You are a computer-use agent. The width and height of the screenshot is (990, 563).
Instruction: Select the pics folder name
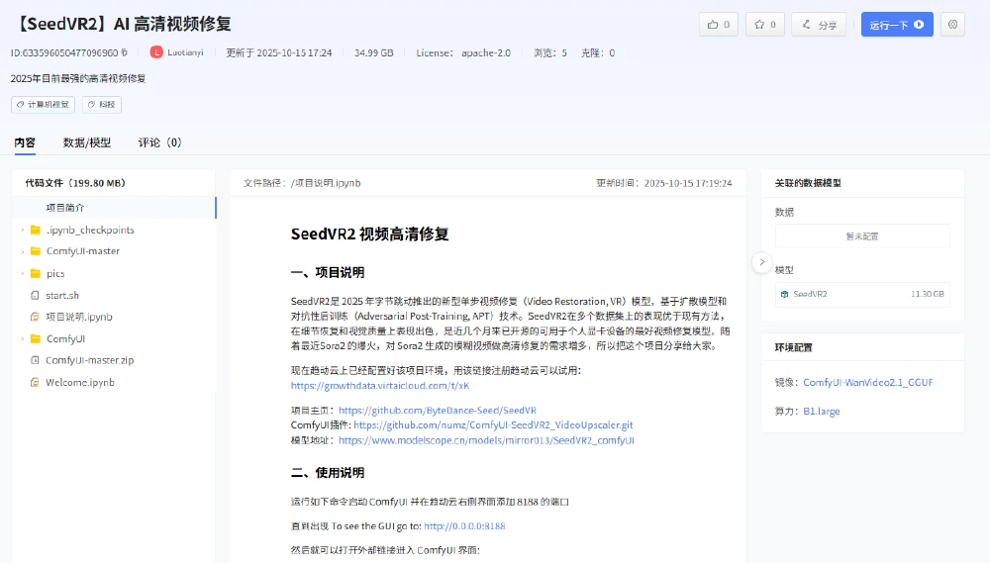(x=55, y=274)
